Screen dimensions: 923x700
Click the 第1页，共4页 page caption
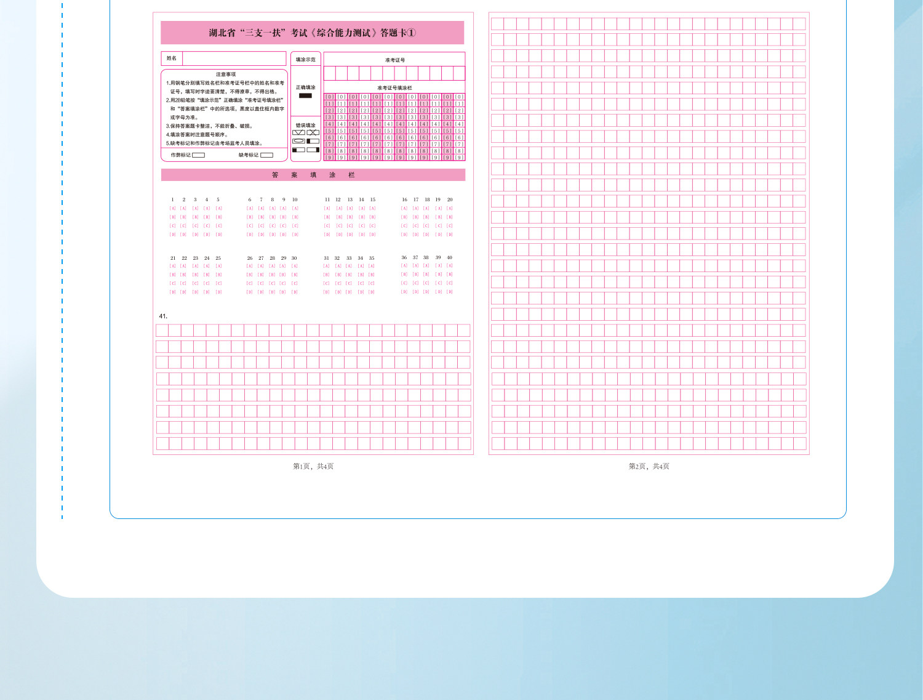pos(313,467)
